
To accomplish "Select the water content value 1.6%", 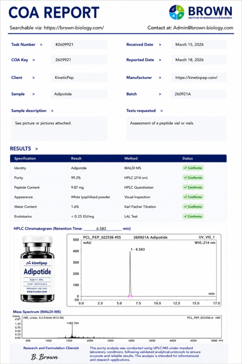I will [75, 206].
